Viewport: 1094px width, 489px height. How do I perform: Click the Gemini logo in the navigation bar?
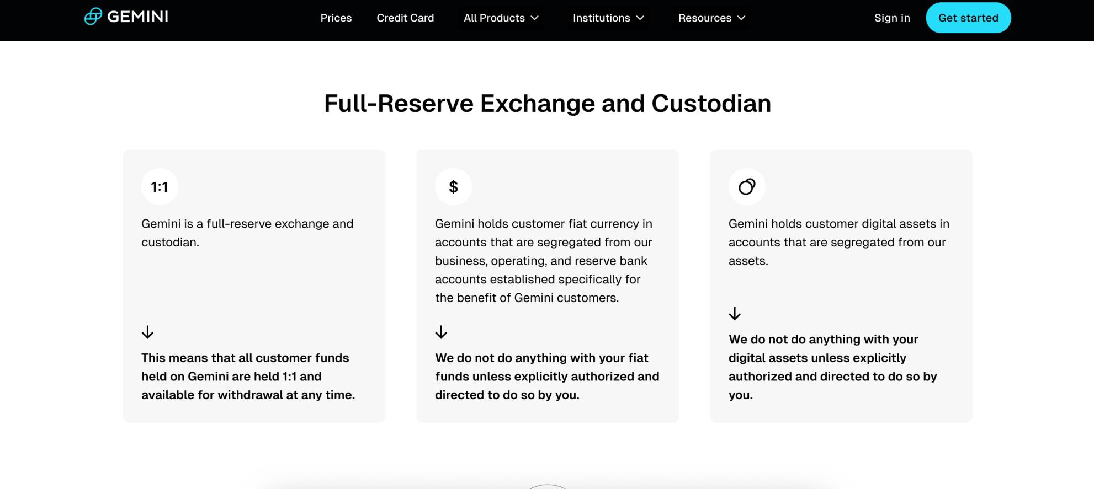[x=126, y=16]
